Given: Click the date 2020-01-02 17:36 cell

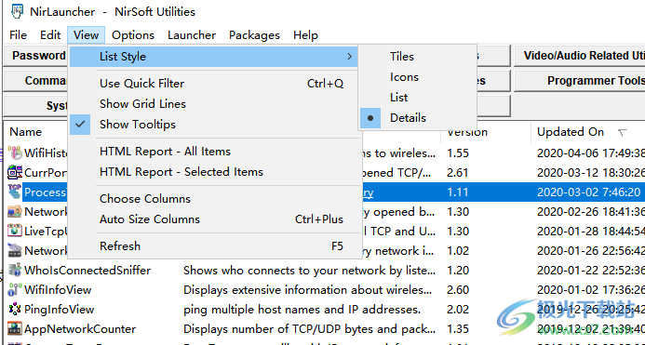Looking at the screenshot, I should pyautogui.click(x=591, y=290).
